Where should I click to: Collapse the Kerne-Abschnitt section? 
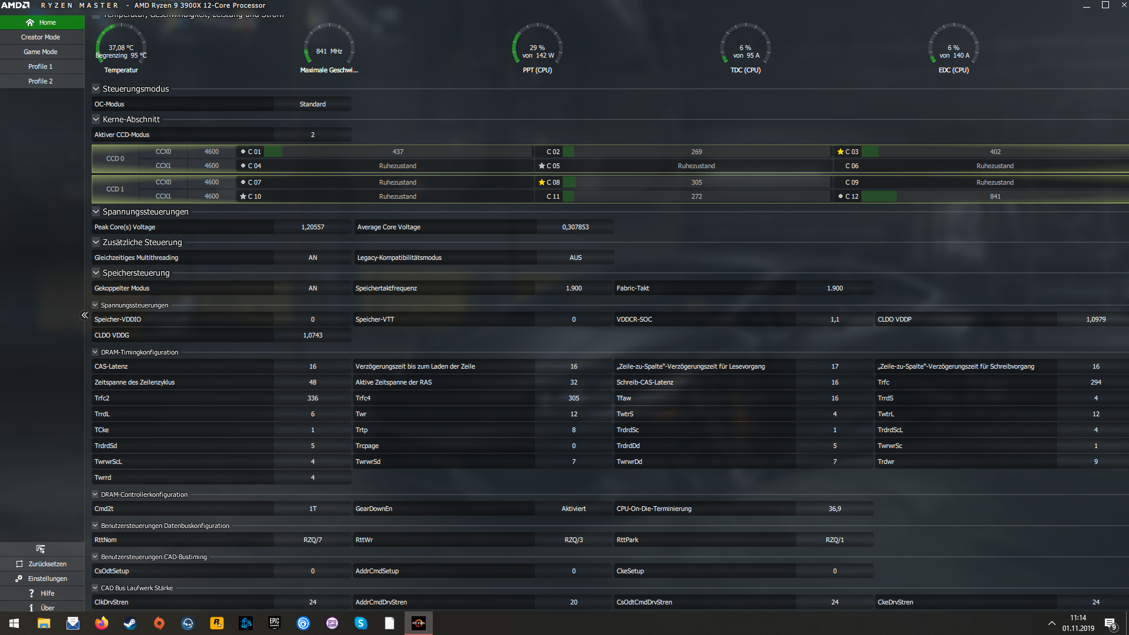coord(96,119)
